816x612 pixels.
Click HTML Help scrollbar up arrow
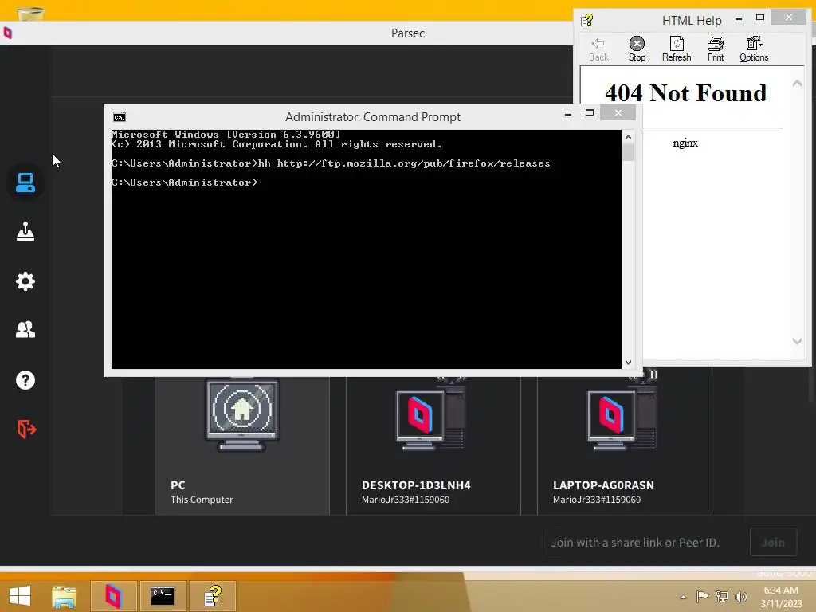point(797,83)
